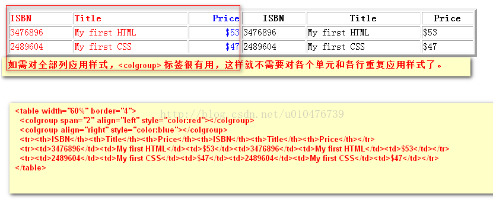493x216 pixels.
Task: Click the red 2489604 cell
Action: 41,47
